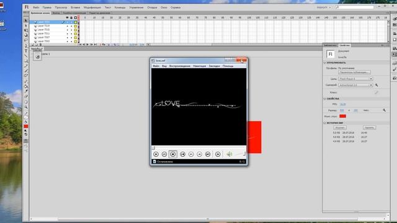
Task: Select the Free Transform tool
Action: [x=26, y=30]
